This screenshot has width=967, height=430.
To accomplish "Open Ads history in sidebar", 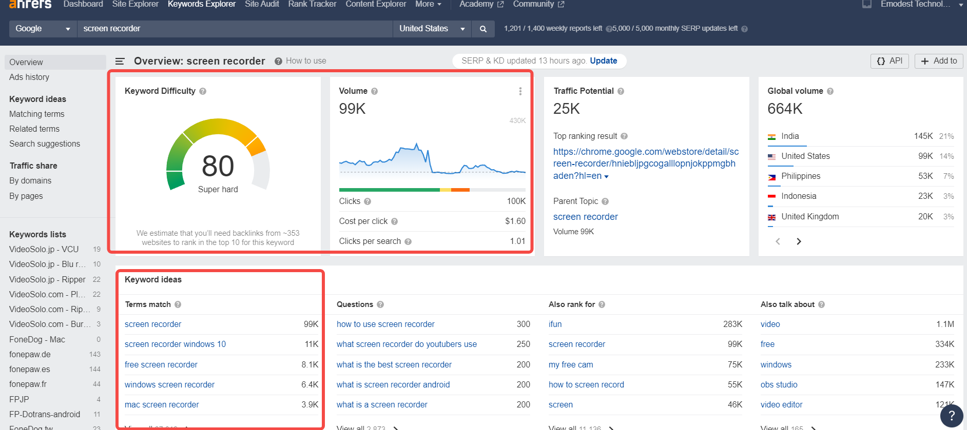I will 29,77.
